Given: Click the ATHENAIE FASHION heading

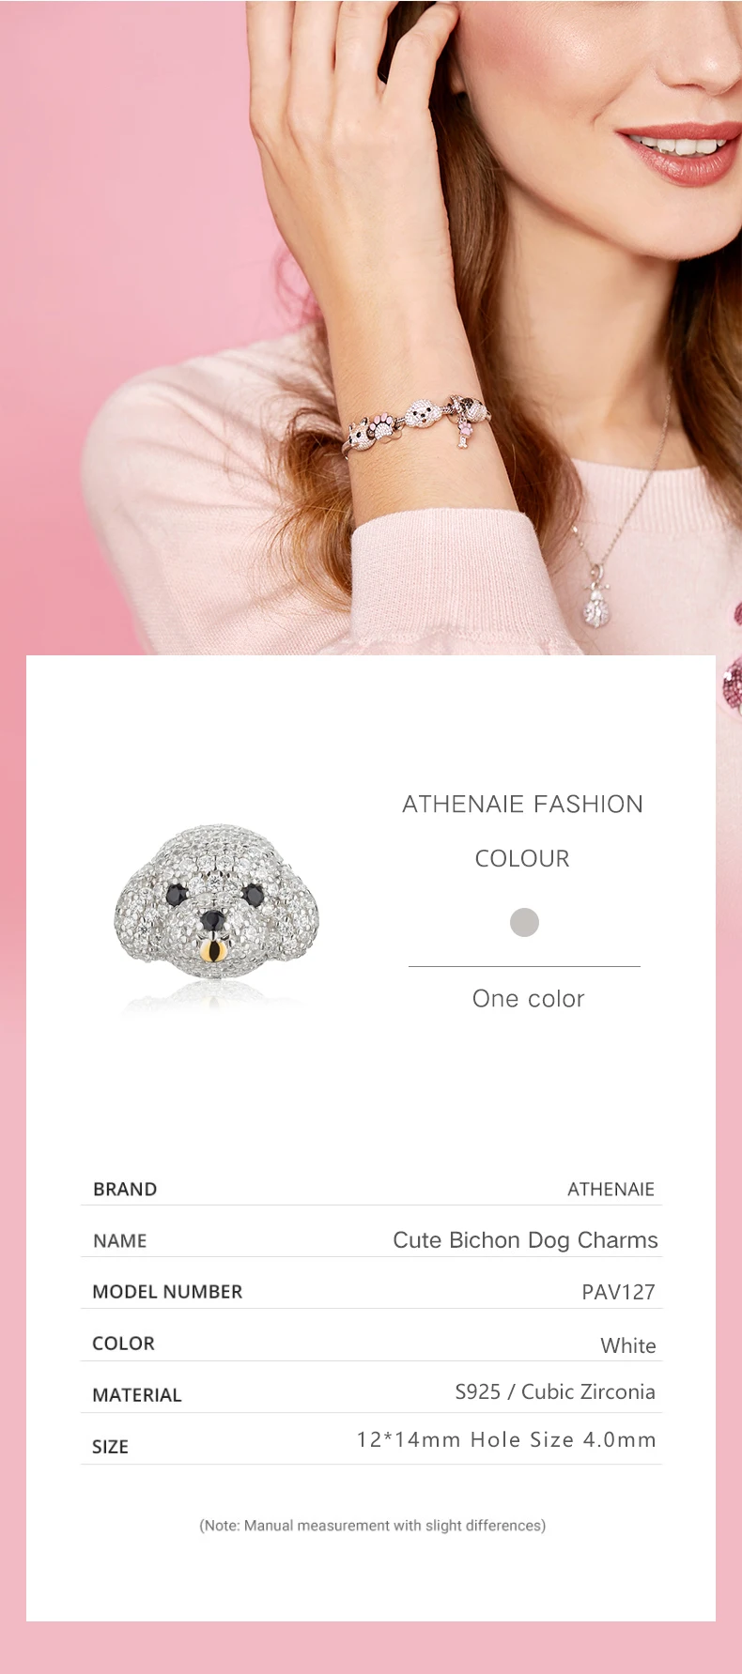Looking at the screenshot, I should [522, 804].
